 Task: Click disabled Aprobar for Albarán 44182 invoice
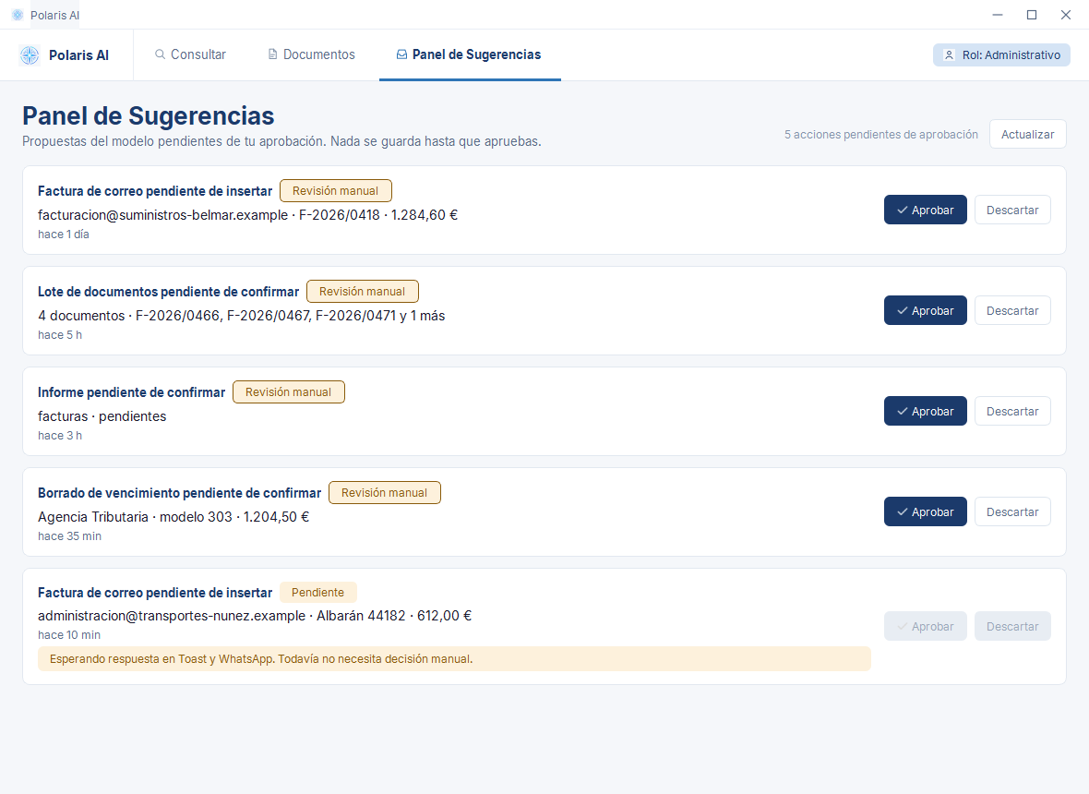(925, 627)
